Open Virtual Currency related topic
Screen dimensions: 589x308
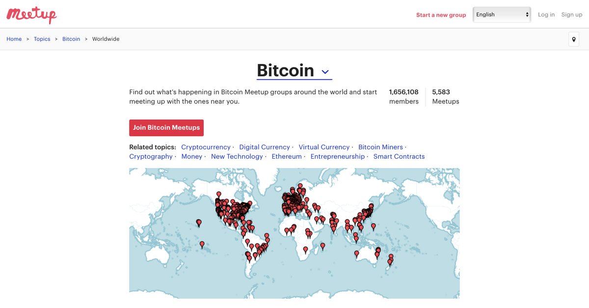pyautogui.click(x=324, y=147)
